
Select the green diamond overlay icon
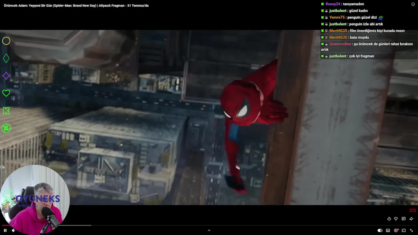coord(6,58)
